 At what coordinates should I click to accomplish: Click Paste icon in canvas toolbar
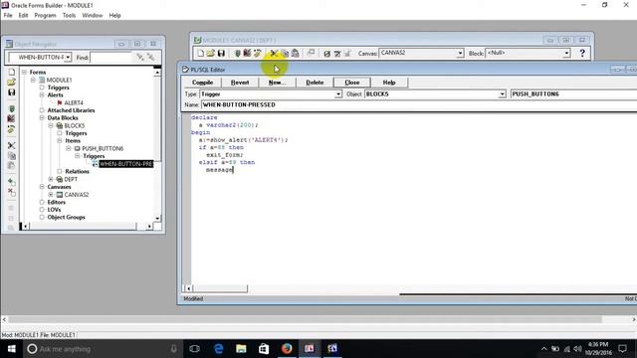click(x=296, y=53)
